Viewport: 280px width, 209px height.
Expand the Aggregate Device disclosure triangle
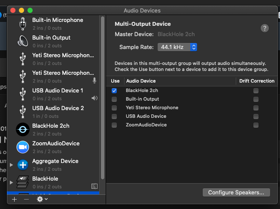(11, 165)
